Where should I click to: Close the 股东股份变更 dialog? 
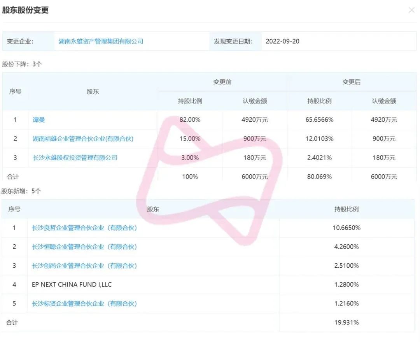(411, 11)
